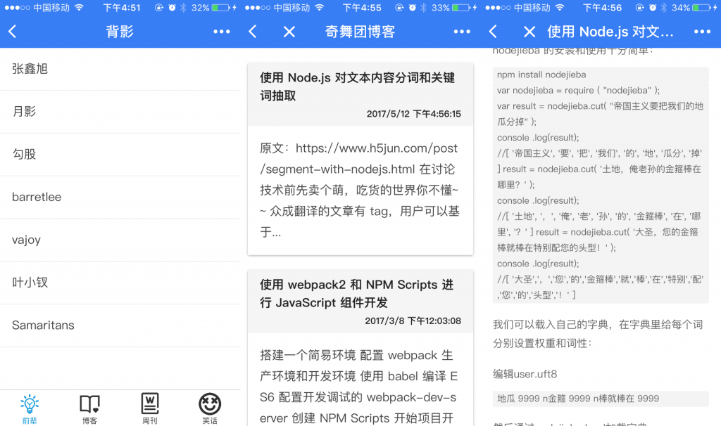Viewport: 721px width, 426px height.
Task: Open the three-dot menu in the 背影 header
Action: [222, 32]
